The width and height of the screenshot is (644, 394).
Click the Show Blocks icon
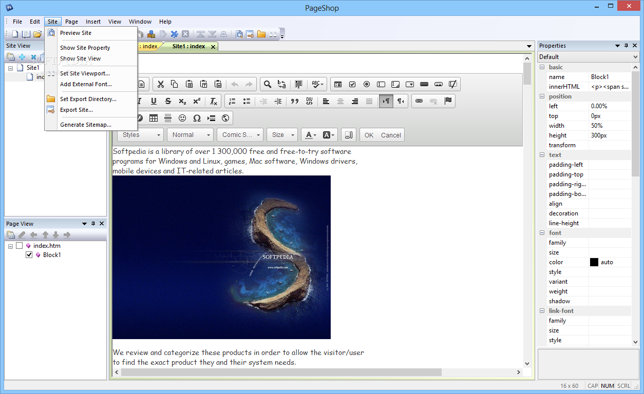click(348, 135)
